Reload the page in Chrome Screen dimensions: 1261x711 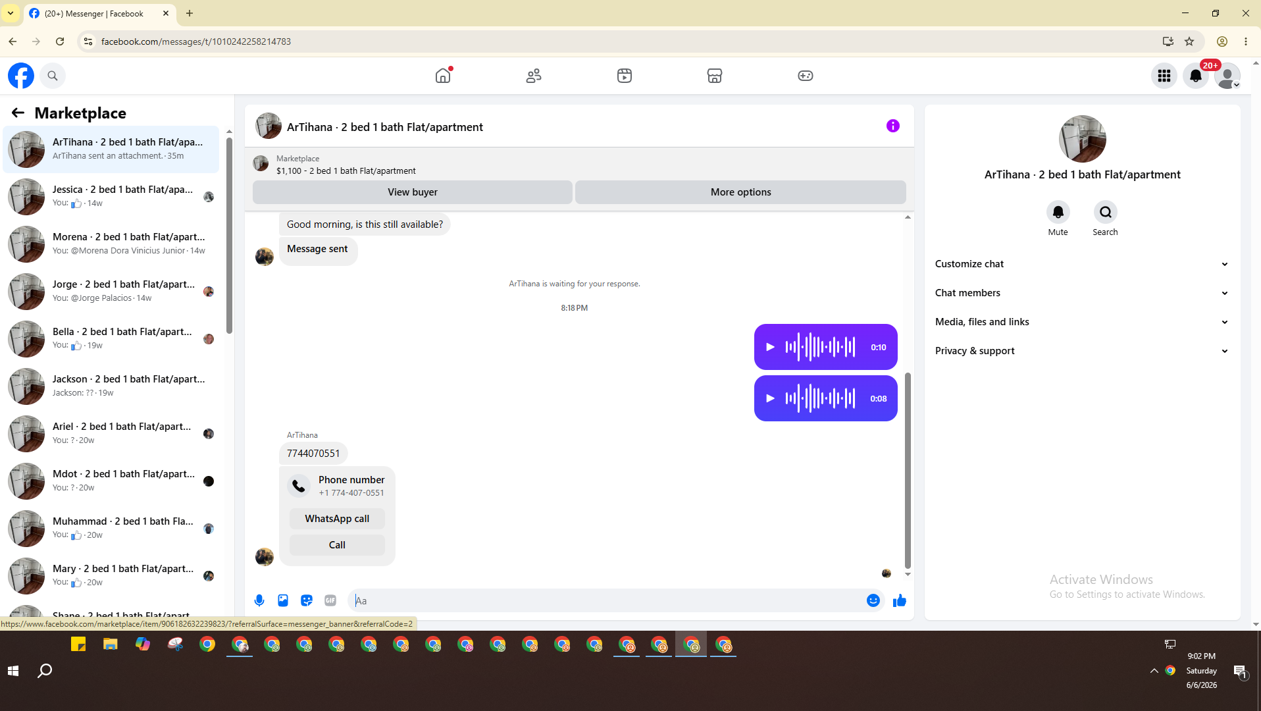[x=60, y=41]
